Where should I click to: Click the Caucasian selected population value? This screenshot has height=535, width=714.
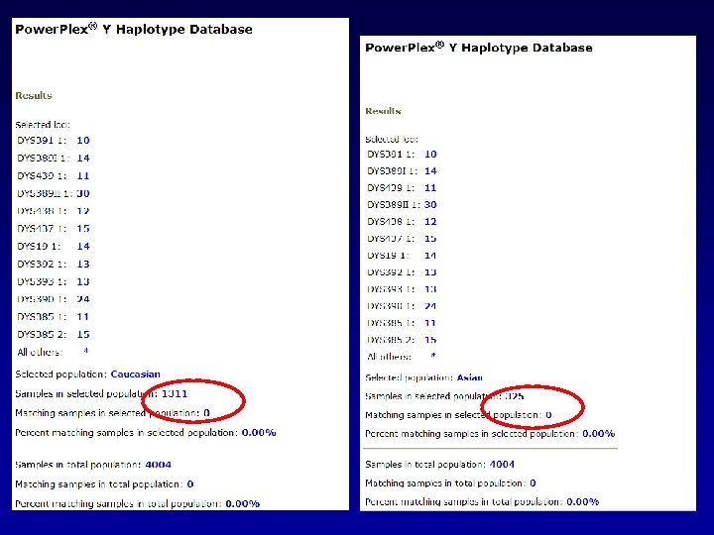(136, 374)
